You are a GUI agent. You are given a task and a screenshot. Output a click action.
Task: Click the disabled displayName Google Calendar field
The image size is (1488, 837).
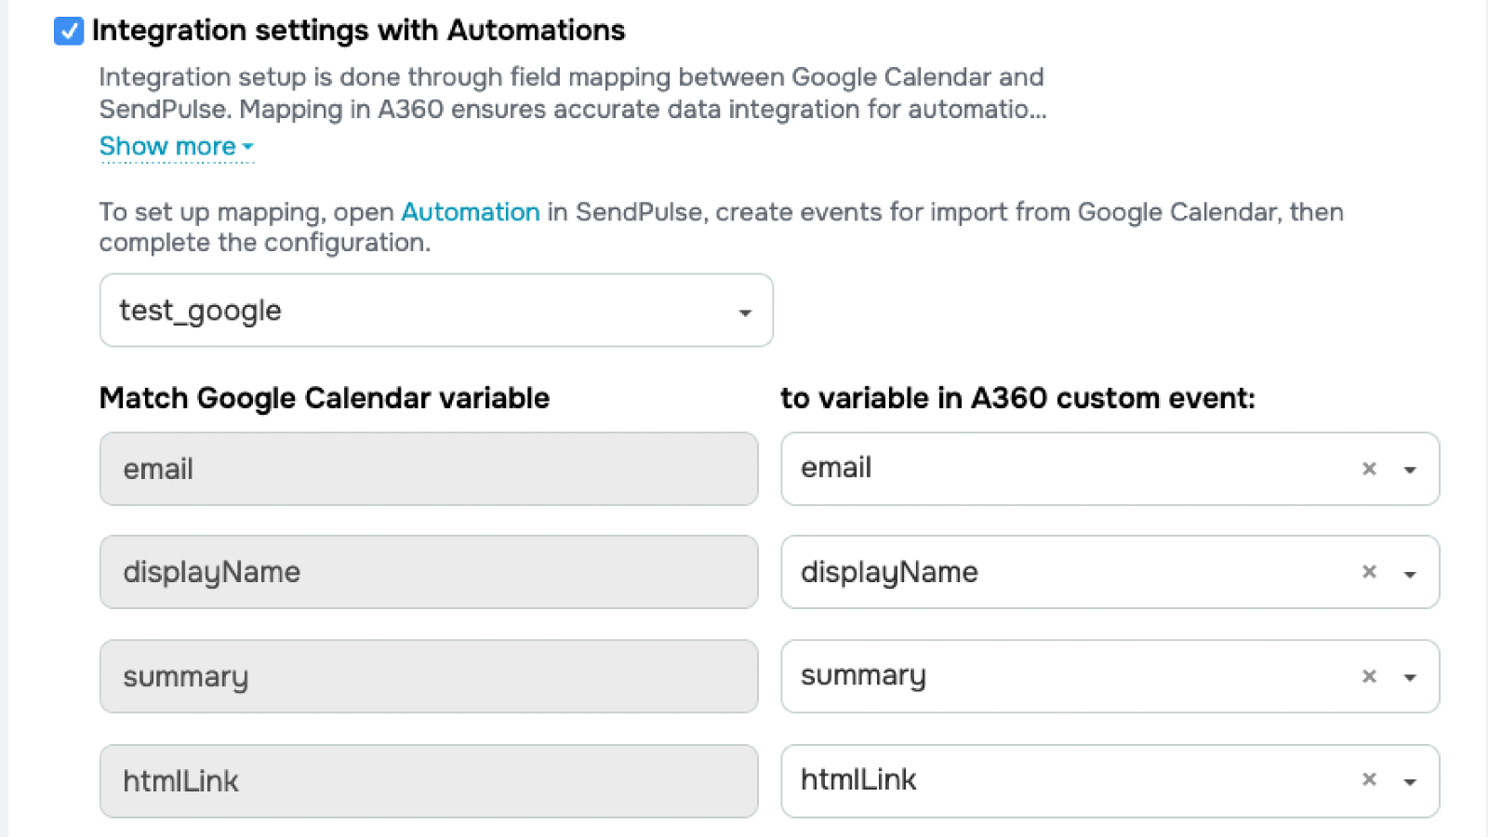click(429, 572)
